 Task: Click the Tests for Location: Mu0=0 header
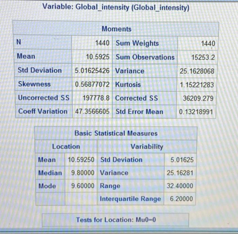click(116, 220)
